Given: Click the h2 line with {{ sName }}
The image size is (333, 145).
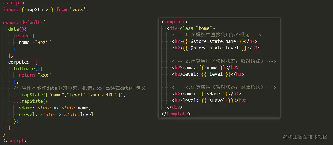Looking at the screenshot, I should point(207,94).
